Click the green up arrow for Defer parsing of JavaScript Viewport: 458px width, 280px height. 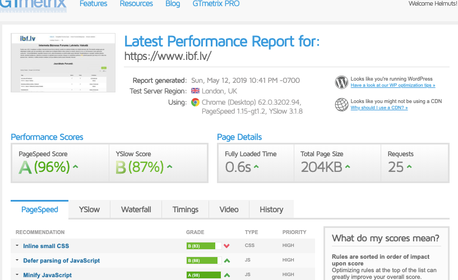tap(226, 260)
